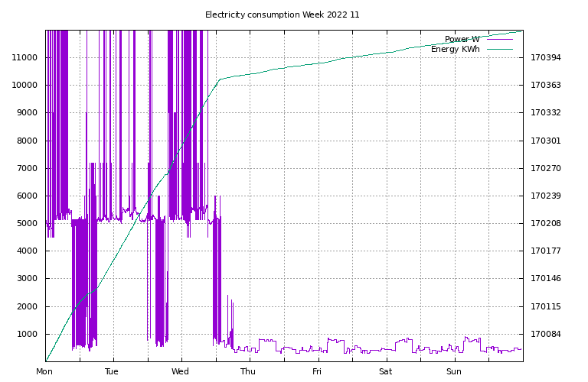Select the "Energy KWh" legend label
The height and width of the screenshot is (382, 588).
point(456,49)
